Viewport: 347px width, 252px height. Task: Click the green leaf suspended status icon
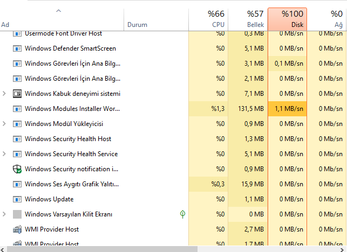click(183, 214)
